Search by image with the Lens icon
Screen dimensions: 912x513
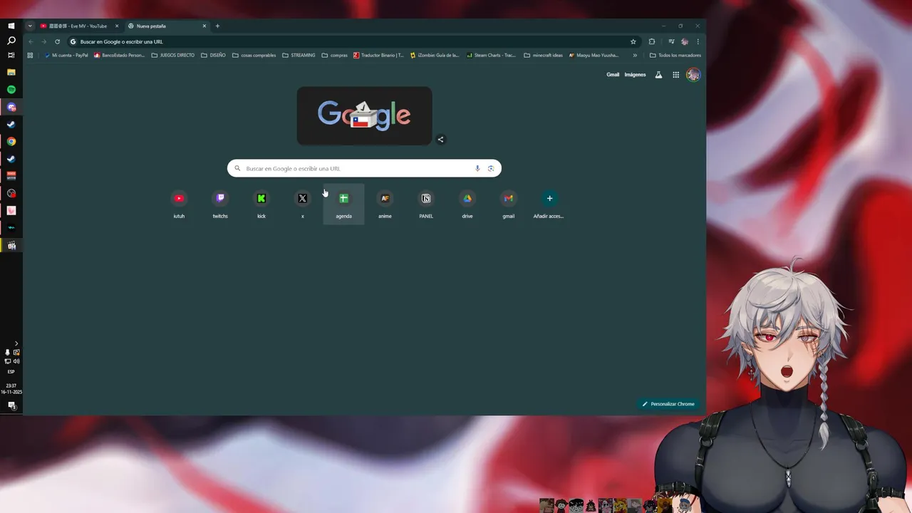(491, 168)
